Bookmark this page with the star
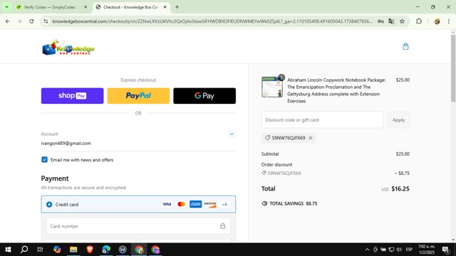Viewport: 456px width, 256px height. (x=402, y=21)
